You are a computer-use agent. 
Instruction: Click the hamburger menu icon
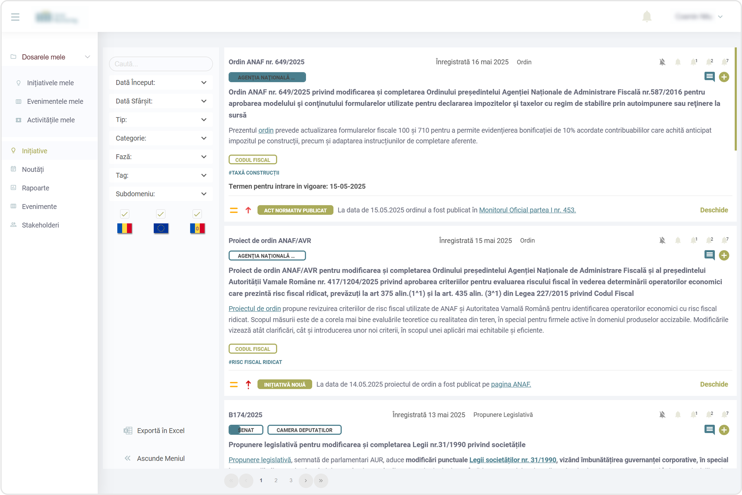coord(15,17)
